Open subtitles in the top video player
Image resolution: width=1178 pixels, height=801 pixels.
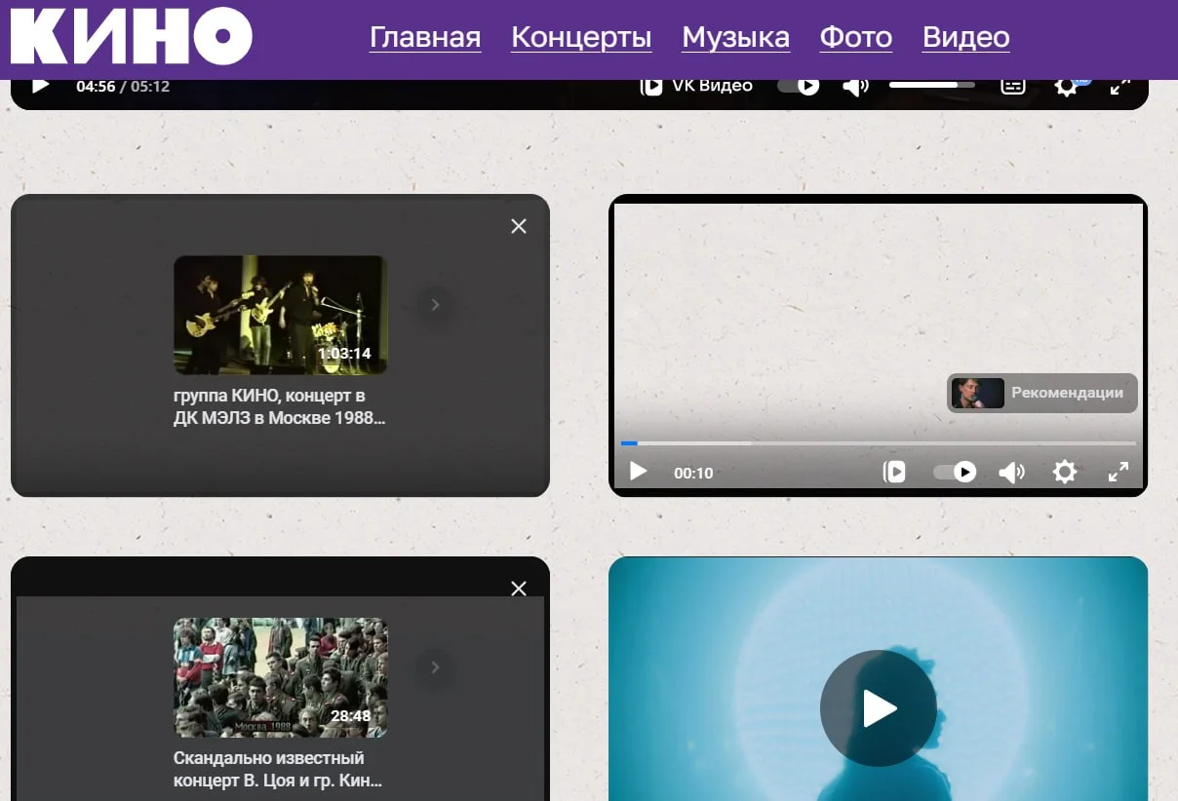[1013, 86]
